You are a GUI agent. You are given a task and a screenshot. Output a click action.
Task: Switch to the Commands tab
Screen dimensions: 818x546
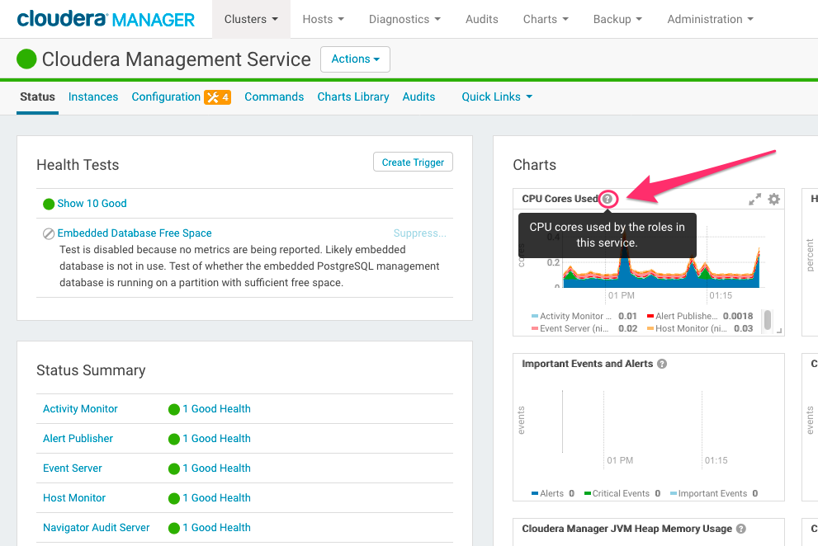274,97
